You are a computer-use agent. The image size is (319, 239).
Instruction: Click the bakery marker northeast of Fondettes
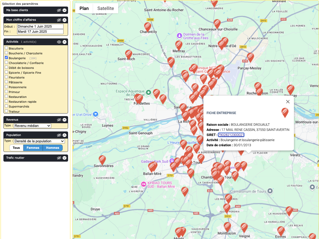156,94
